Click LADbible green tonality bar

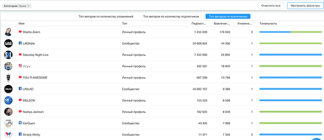[x=290, y=43]
